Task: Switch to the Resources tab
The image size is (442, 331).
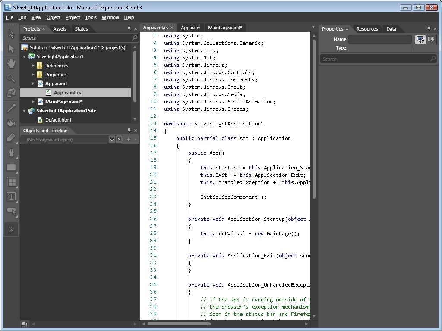Action: pos(367,29)
